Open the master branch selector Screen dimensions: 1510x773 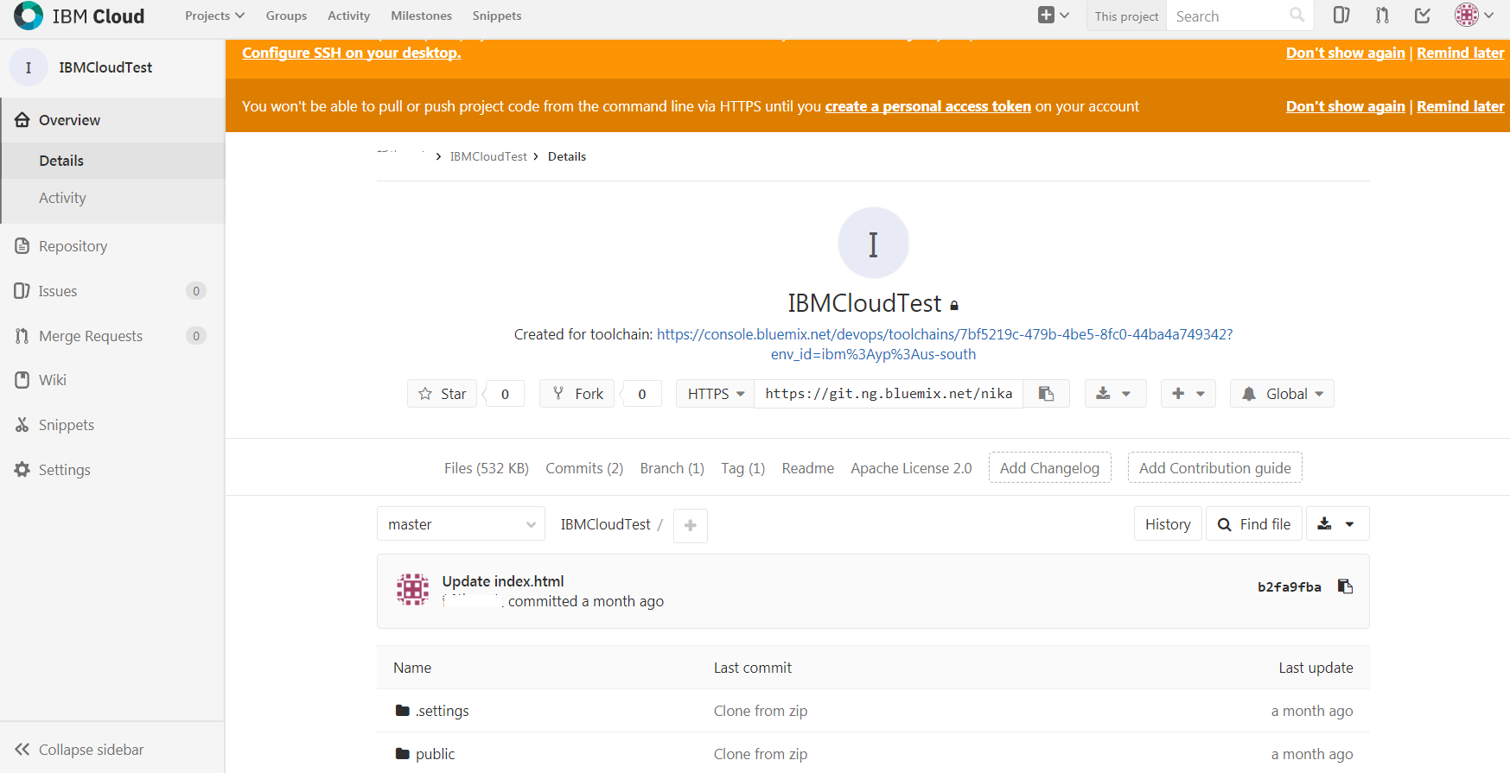click(x=461, y=524)
